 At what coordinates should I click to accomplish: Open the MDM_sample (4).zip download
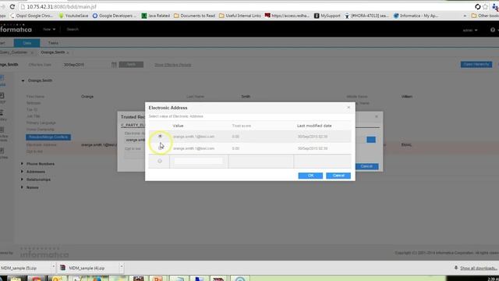coord(87,268)
